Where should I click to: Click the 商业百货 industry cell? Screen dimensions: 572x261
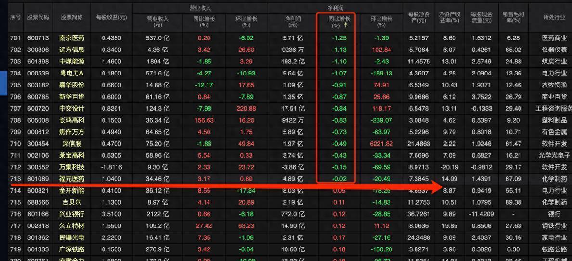coord(555,97)
